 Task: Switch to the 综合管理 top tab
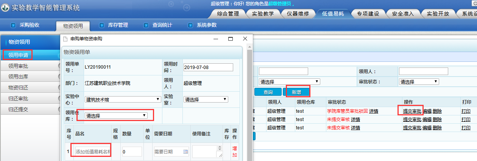click(228, 14)
